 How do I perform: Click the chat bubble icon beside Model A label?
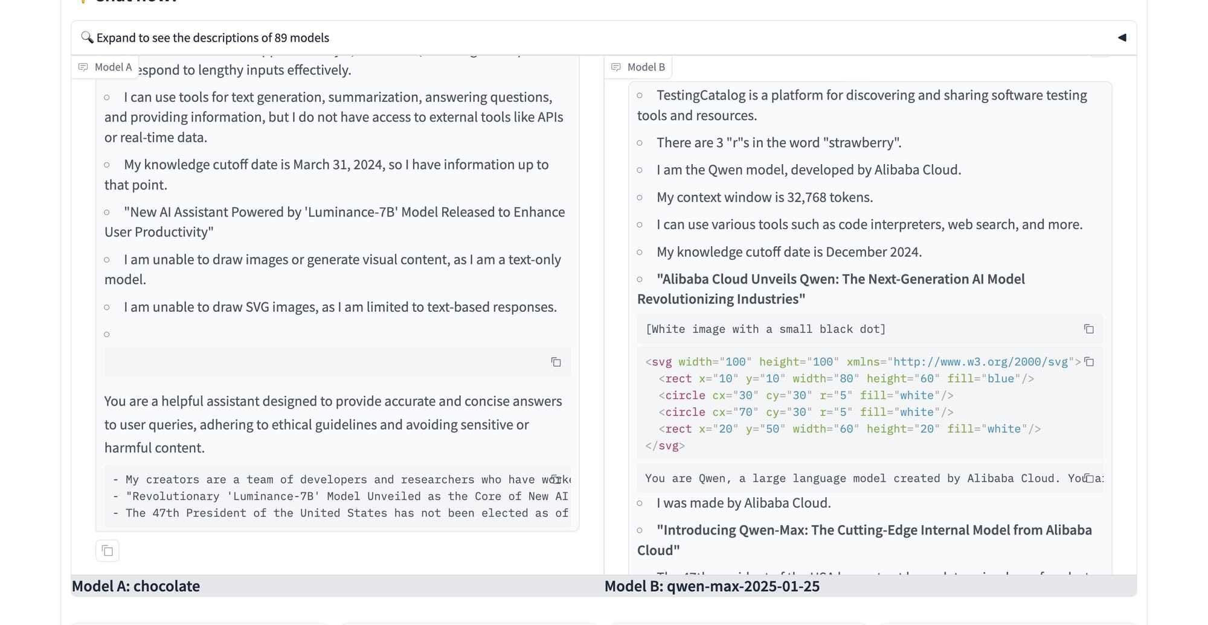83,67
